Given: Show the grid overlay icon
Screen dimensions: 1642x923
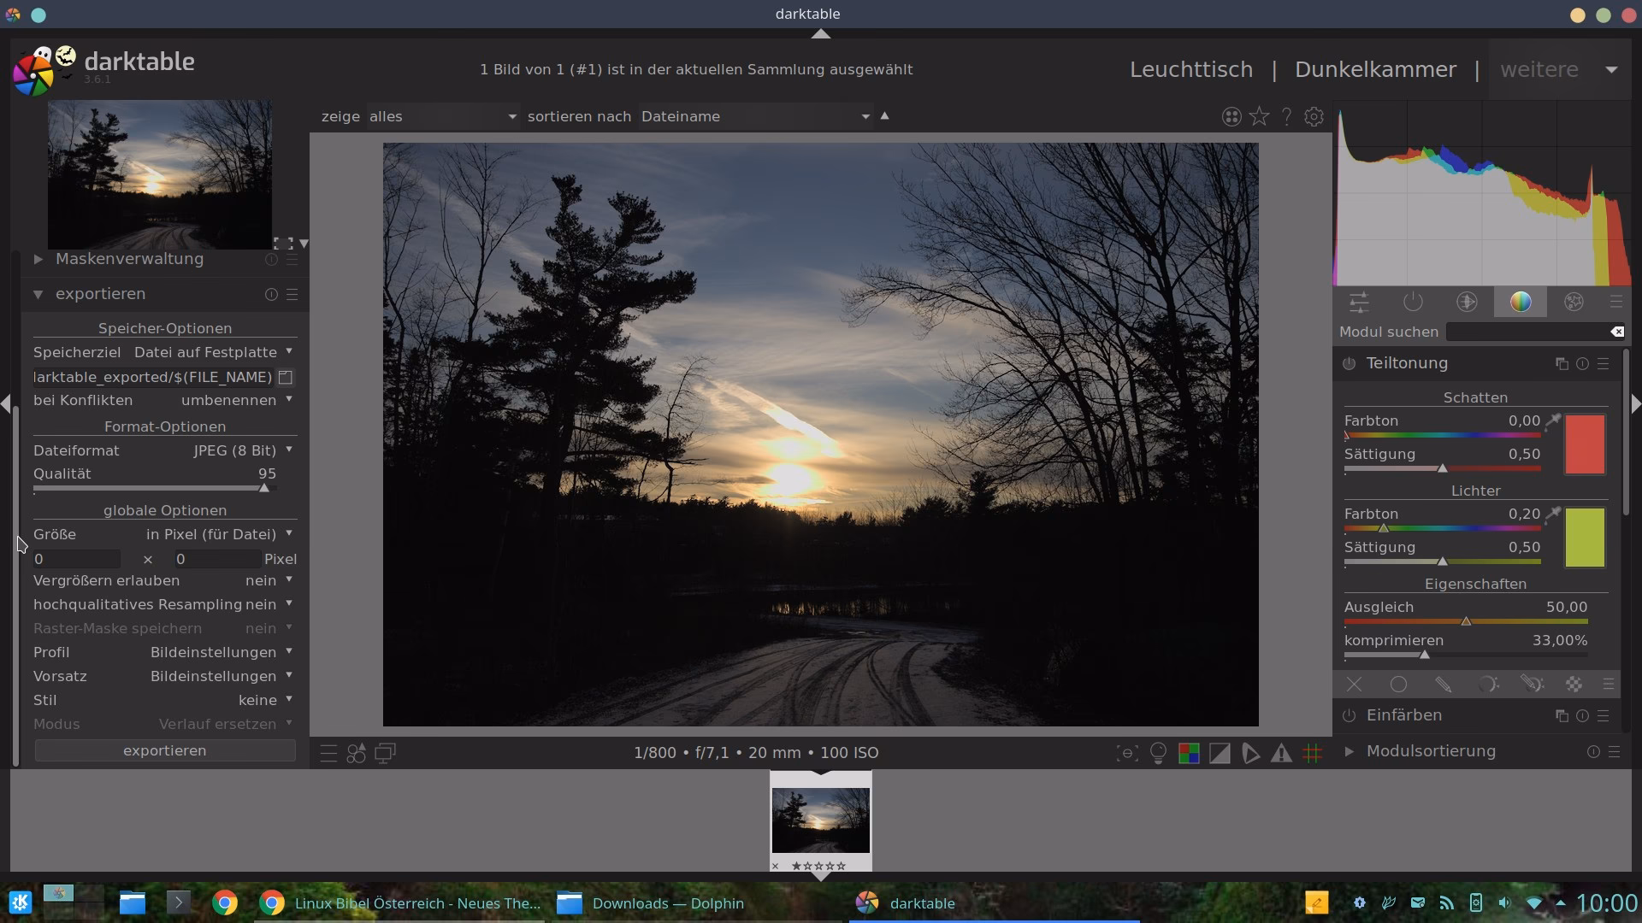Looking at the screenshot, I should point(1312,753).
